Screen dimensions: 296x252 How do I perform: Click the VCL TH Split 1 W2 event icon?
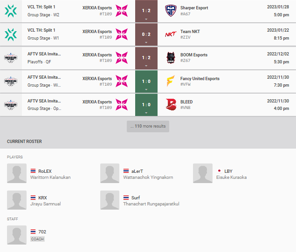point(11,11)
